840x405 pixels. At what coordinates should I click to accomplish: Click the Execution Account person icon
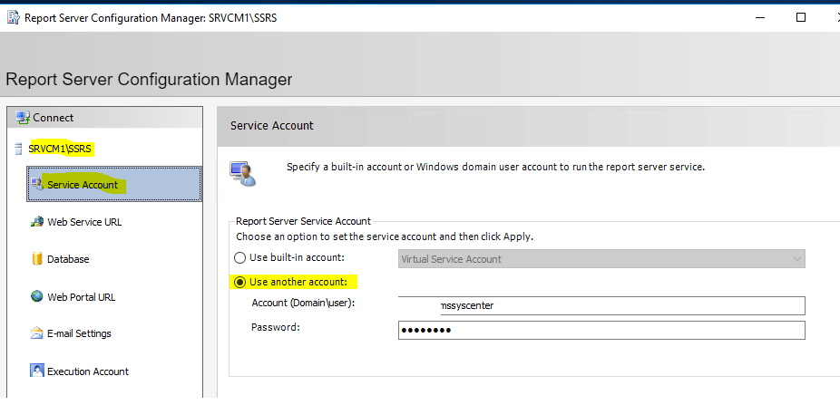37,371
